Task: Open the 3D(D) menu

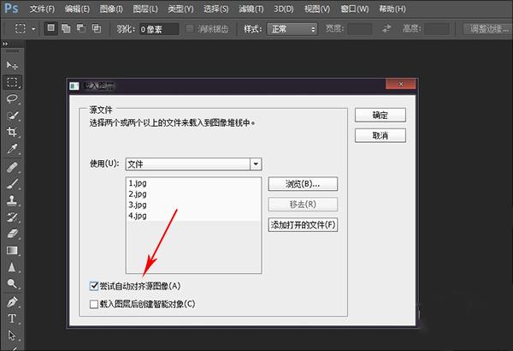Action: click(283, 9)
